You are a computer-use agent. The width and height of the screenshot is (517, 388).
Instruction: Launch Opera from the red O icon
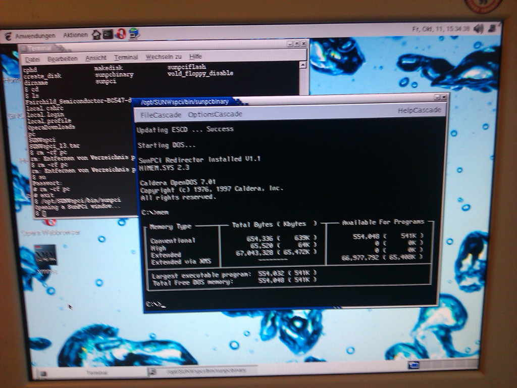pyautogui.click(x=121, y=34)
